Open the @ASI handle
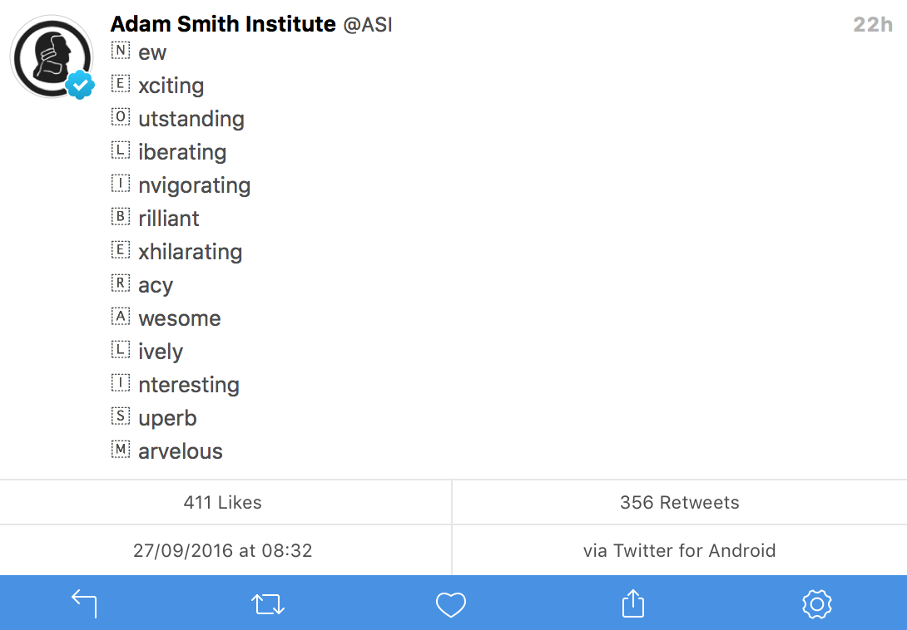The image size is (907, 630). tap(368, 25)
